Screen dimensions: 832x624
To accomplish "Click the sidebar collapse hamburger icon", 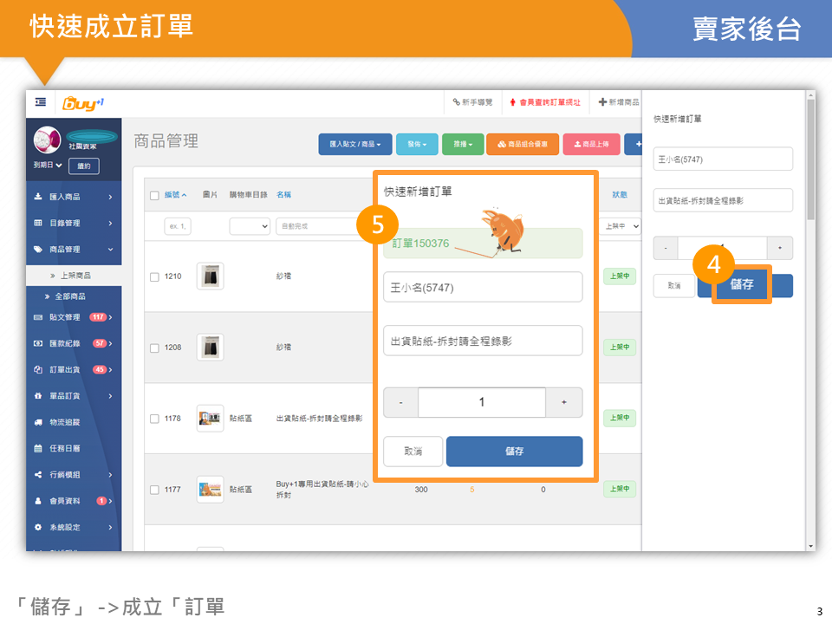I will tap(41, 102).
